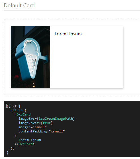Click the contentPadding="xsmall" attribute in code
This screenshot has height=159, width=140.
pyautogui.click(x=42, y=131)
